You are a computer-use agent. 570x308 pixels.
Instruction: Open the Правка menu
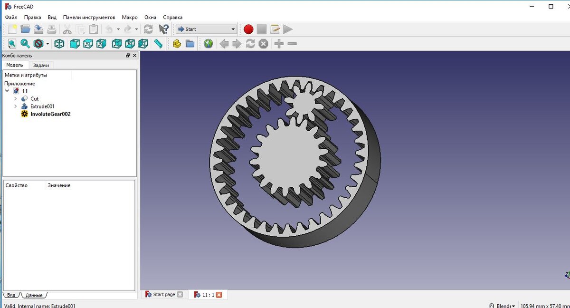pyautogui.click(x=33, y=17)
